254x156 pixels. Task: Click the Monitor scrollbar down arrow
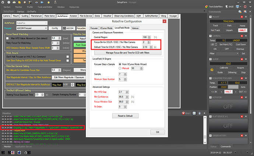pos(205,142)
